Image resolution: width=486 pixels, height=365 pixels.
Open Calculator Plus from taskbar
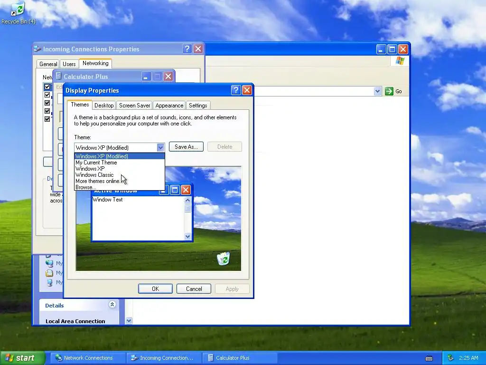coord(239,358)
